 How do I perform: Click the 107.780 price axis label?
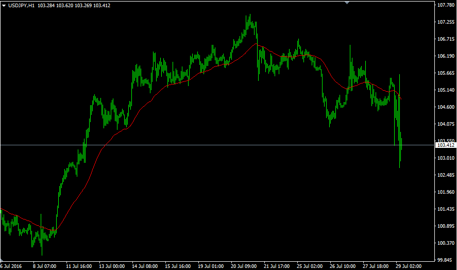446,5
